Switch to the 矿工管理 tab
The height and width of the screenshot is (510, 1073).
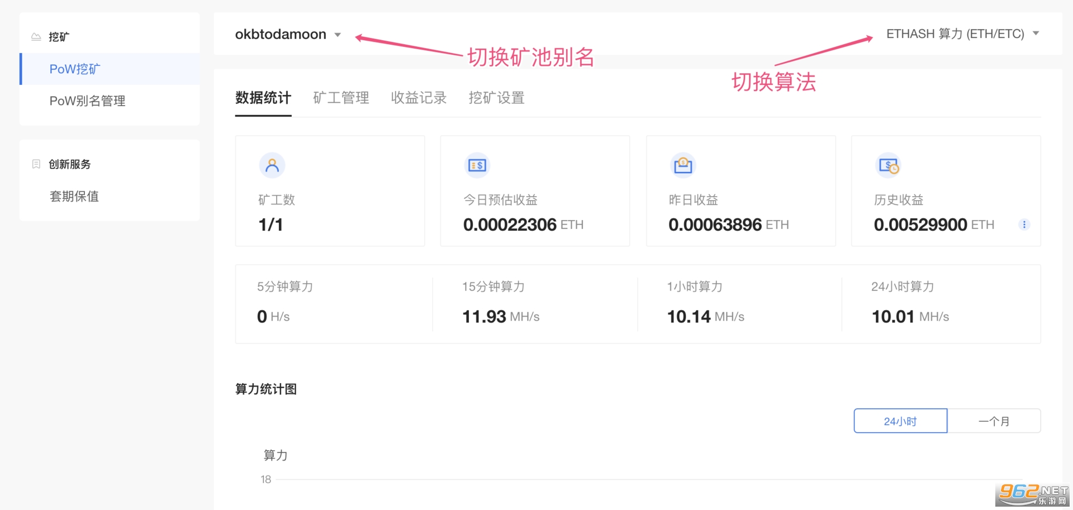click(x=341, y=98)
